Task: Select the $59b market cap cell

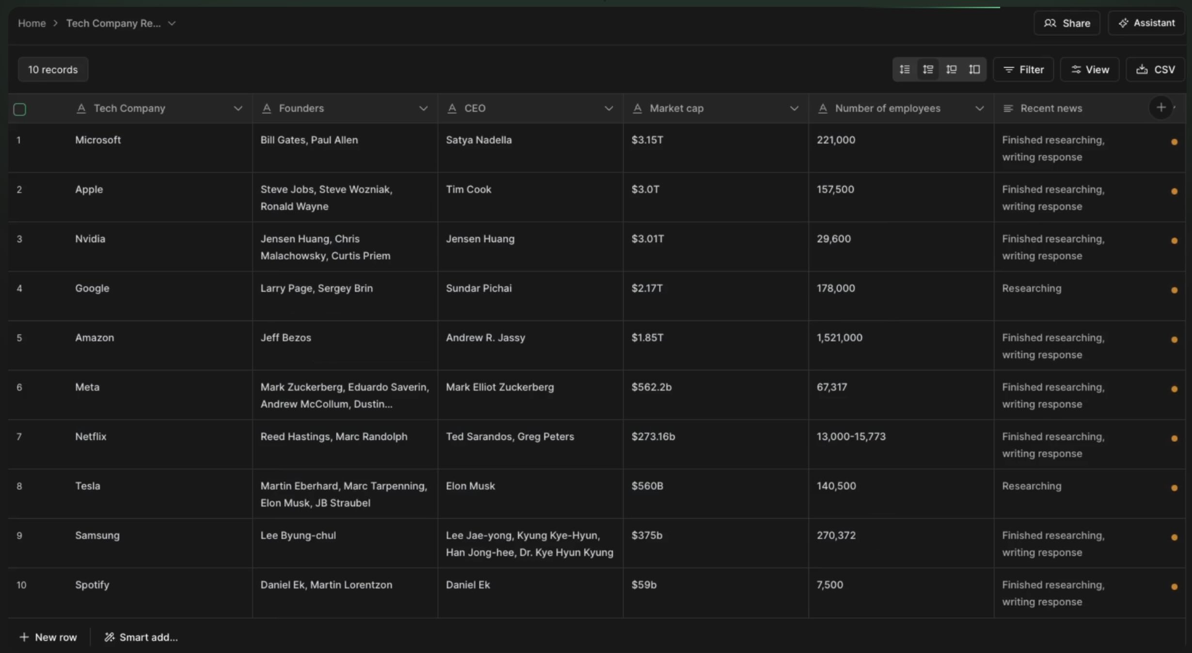Action: (716, 593)
